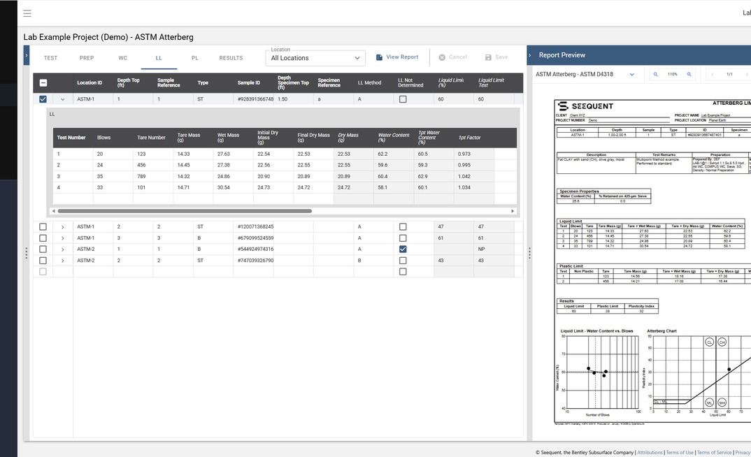
Task: Click the Location ID column header
Action: [x=90, y=82]
